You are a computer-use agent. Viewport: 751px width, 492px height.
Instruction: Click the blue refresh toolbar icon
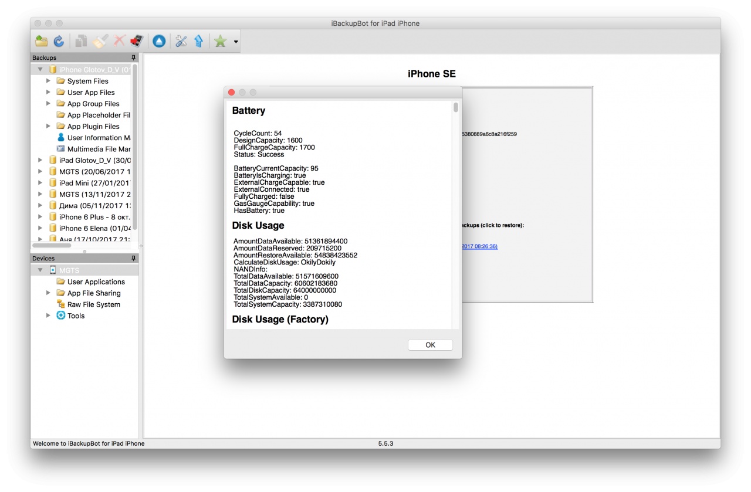pos(59,41)
